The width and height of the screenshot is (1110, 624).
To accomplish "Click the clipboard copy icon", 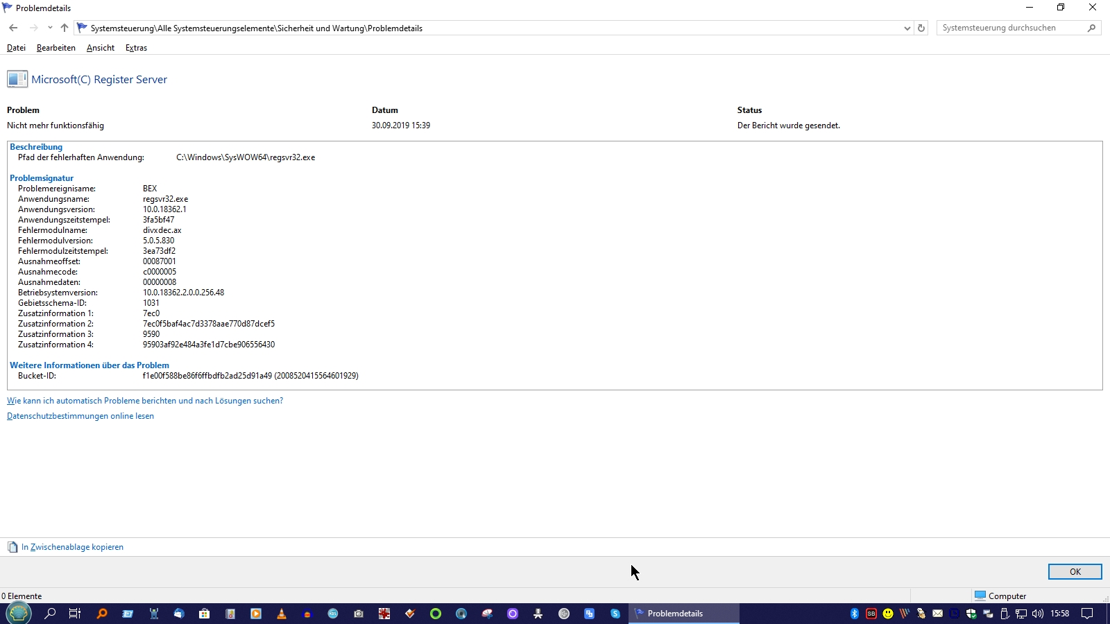I will [12, 547].
